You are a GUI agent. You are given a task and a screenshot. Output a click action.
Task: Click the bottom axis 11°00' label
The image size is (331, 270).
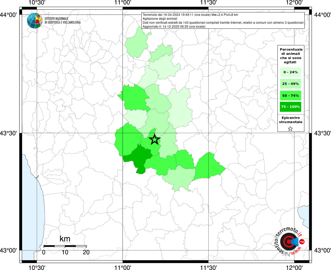coord(123,268)
